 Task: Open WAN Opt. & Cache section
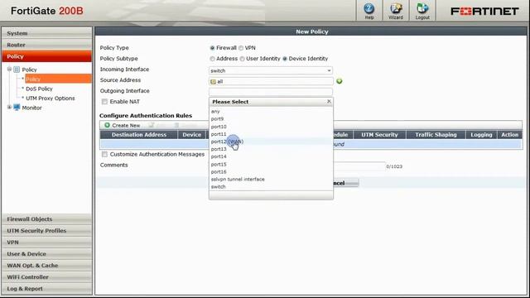click(46, 265)
